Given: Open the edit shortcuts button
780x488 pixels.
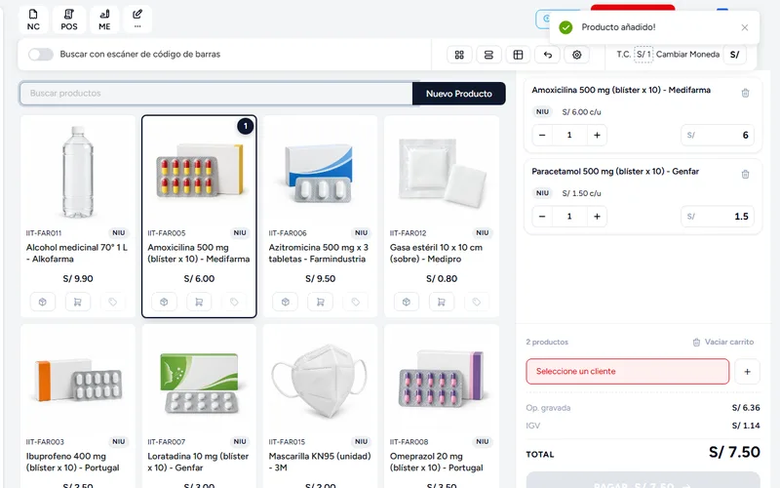Looking at the screenshot, I should coord(137,20).
